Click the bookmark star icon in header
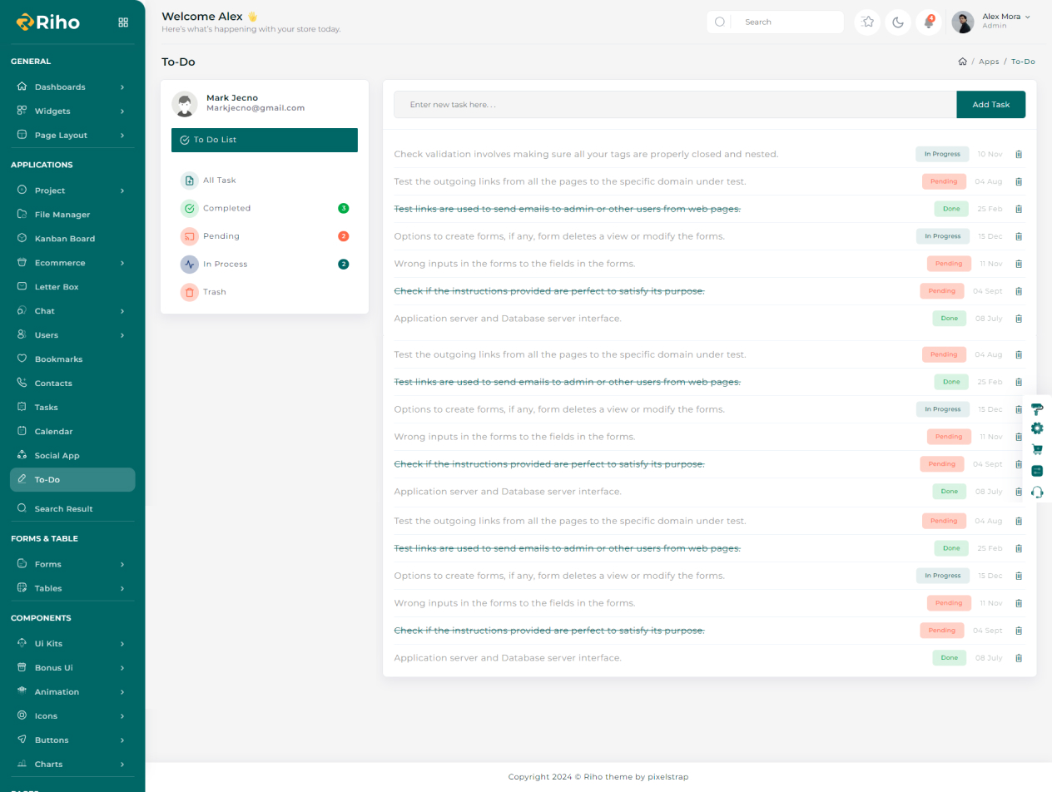 [868, 22]
